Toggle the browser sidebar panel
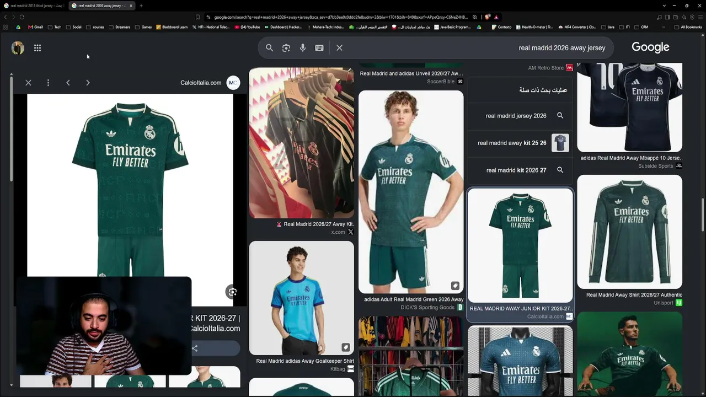Screen dimensions: 706x397 point(667,17)
